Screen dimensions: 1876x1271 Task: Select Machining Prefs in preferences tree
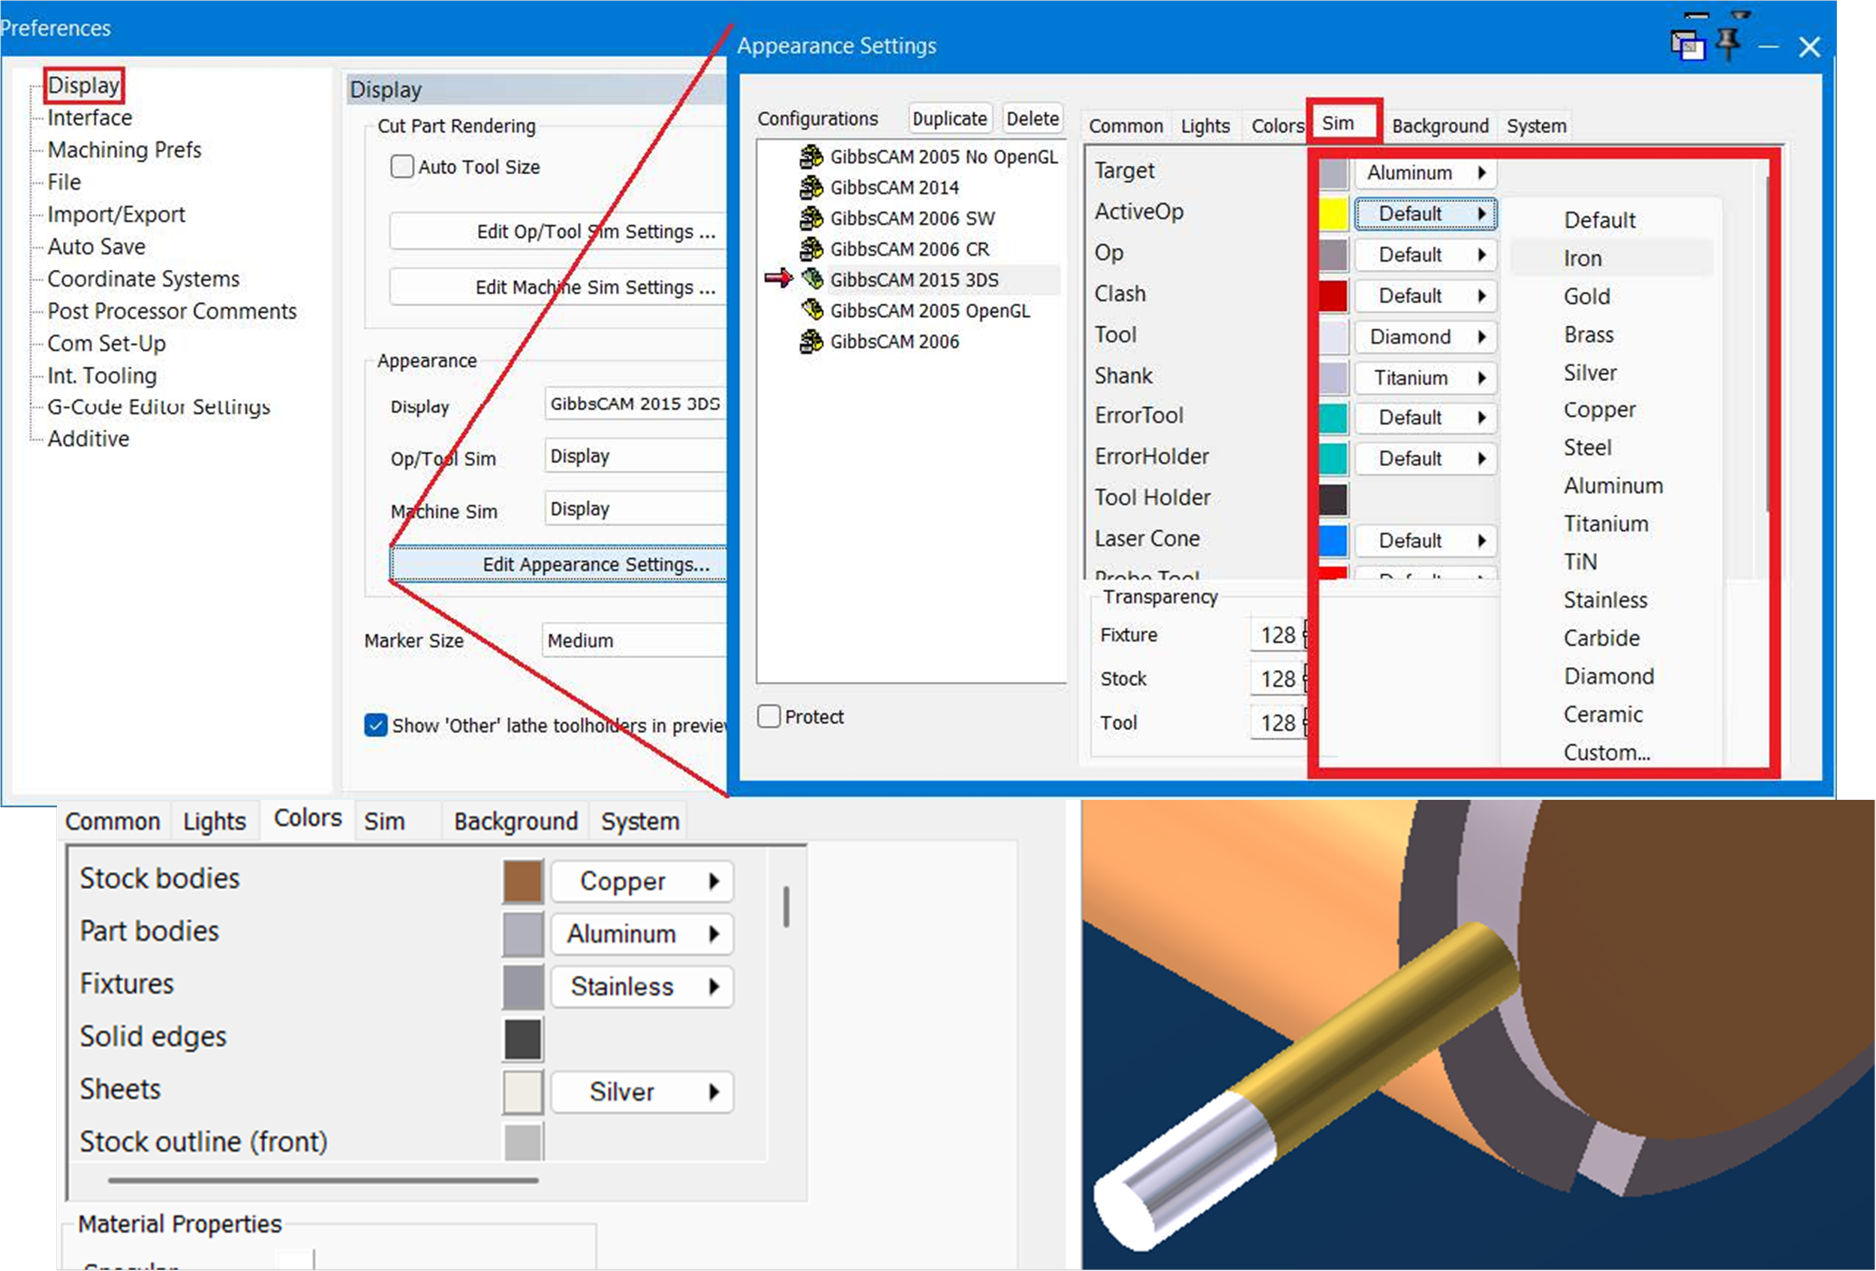[x=125, y=149]
